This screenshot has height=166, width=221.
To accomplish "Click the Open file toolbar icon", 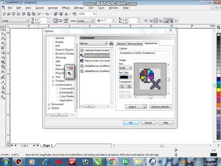I will tap(9, 14).
